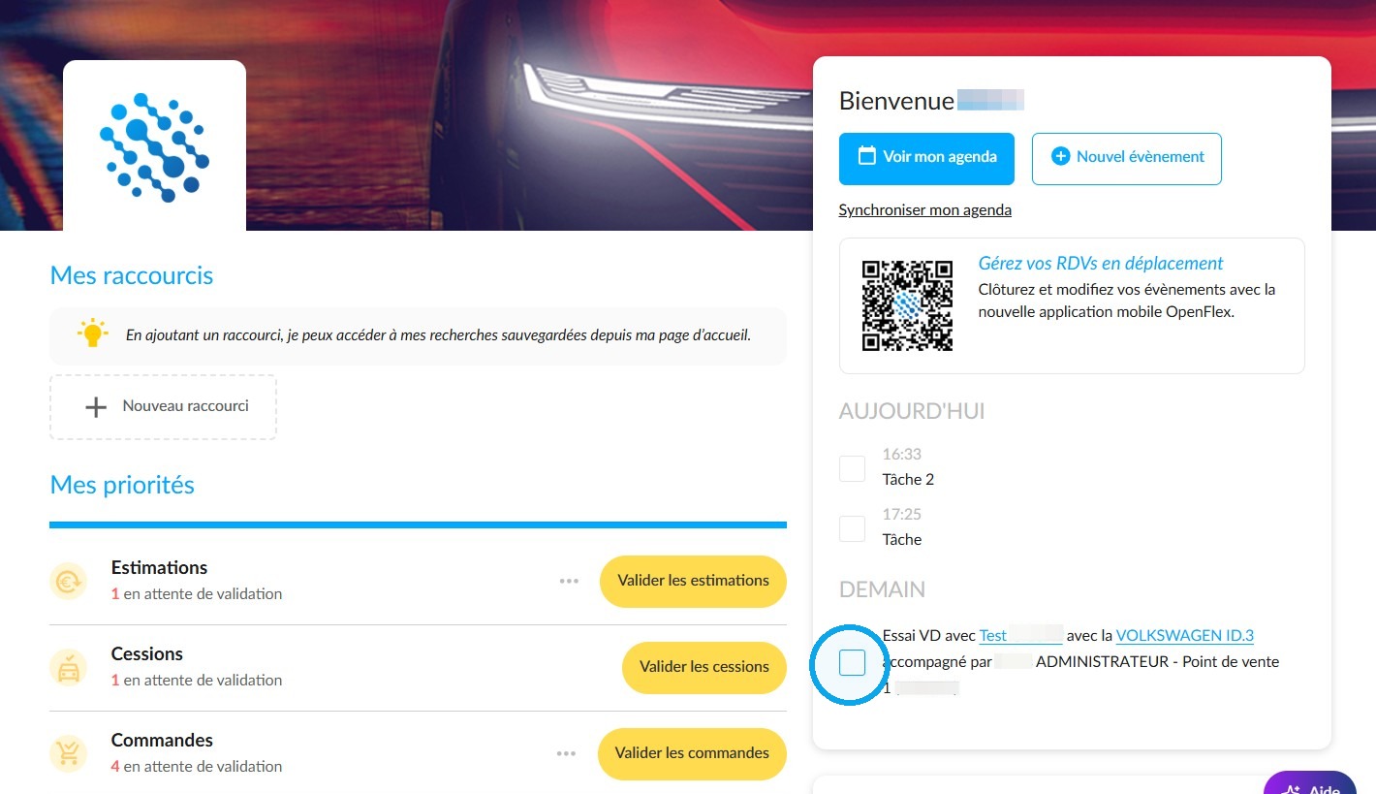1376x794 pixels.
Task: Click Valider les estimations button
Action: [694, 582]
